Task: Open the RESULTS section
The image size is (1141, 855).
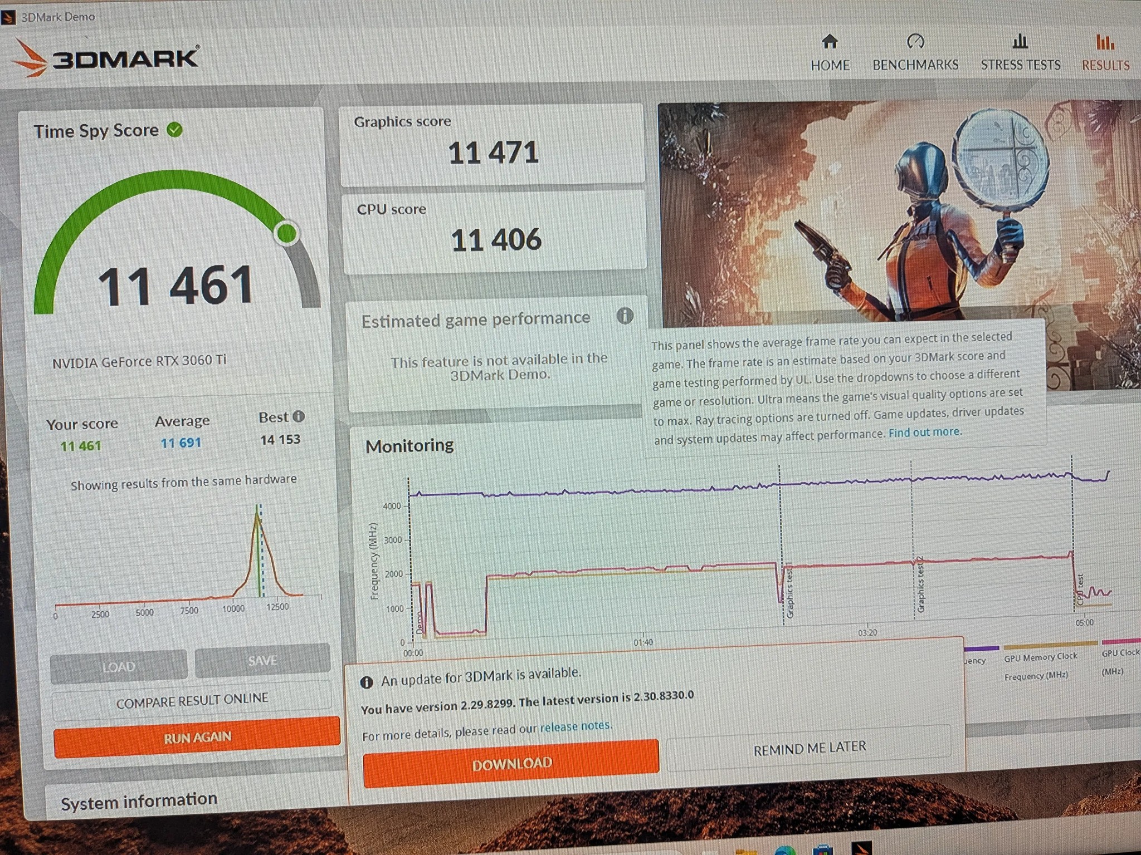Action: point(1105,54)
